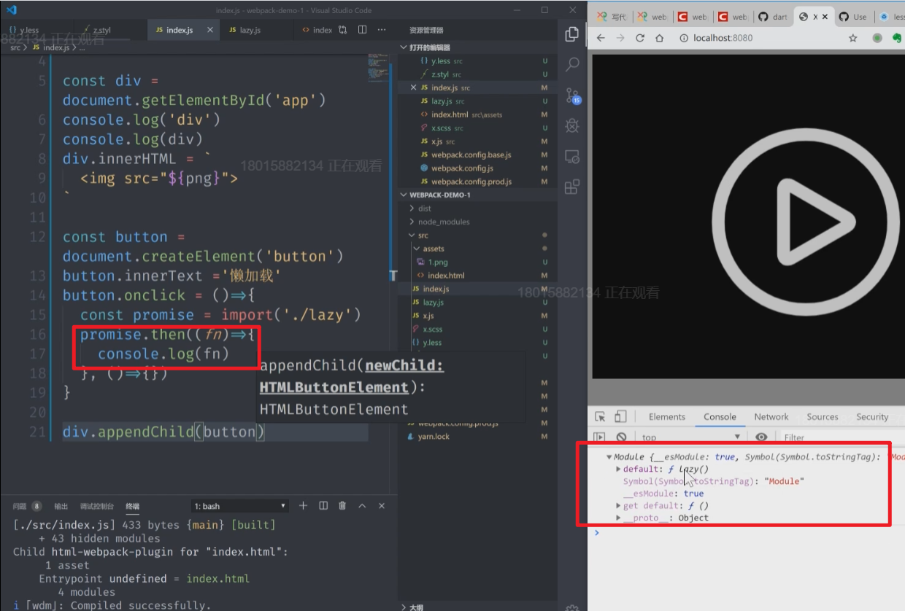This screenshot has height=611, width=905.
Task: Open the Run and Debug bug icon
Action: (x=572, y=126)
